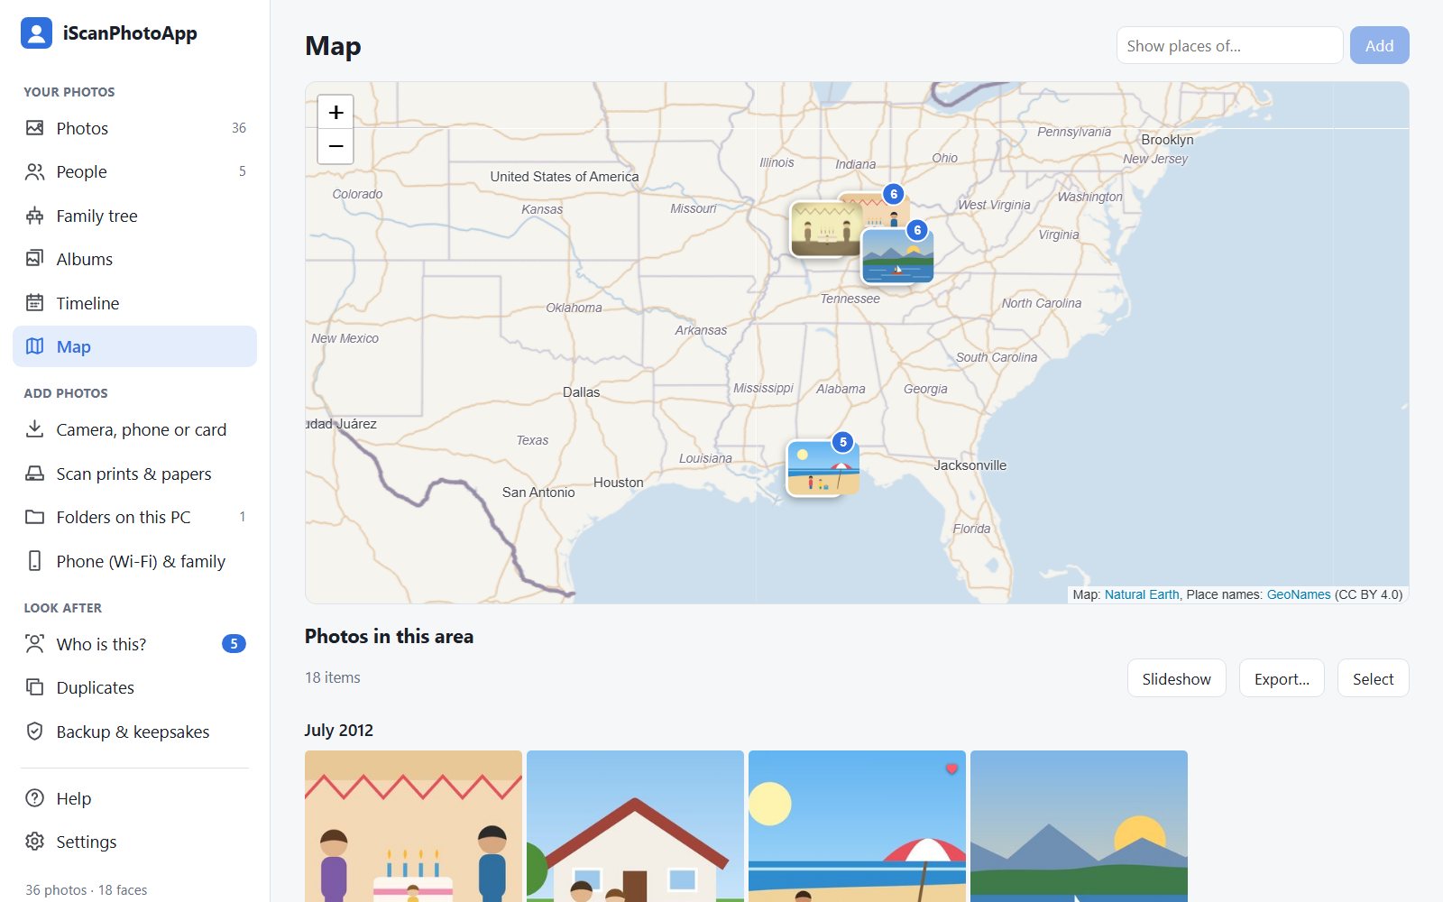This screenshot has width=1443, height=902.
Task: Start the Slideshow
Action: click(x=1176, y=678)
